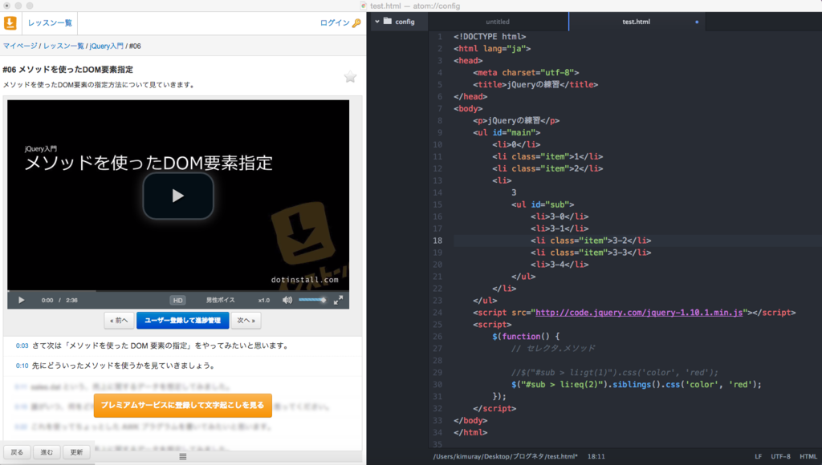Open the マイページ breadcrumb link
This screenshot has height=465, width=822.
click(x=20, y=46)
